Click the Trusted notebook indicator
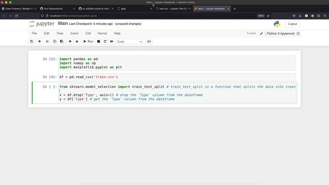 251,33
